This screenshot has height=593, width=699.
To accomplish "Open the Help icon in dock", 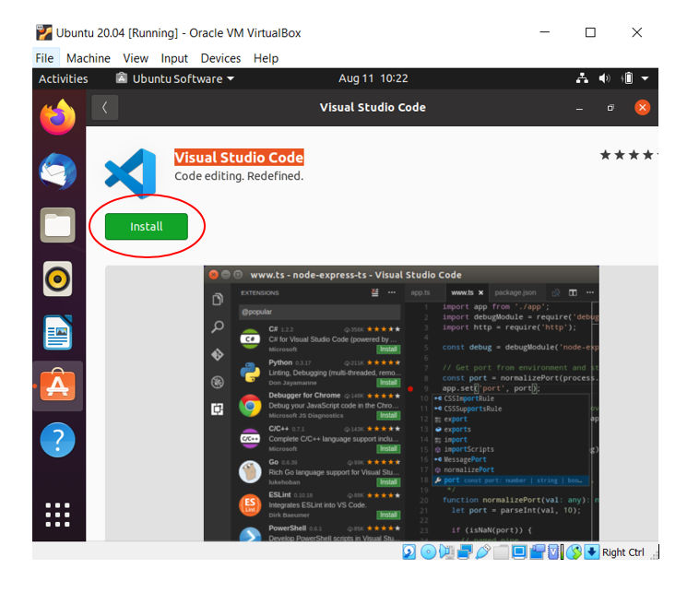I will pos(58,440).
